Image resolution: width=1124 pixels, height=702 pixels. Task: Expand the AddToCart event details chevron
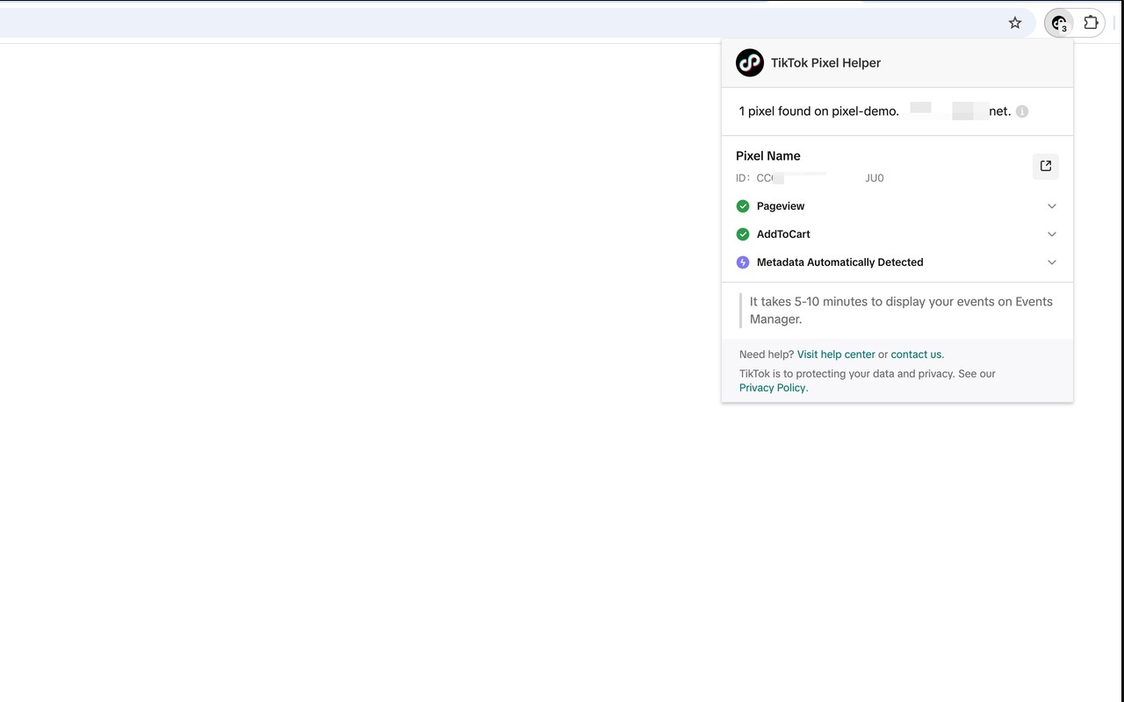(1052, 234)
